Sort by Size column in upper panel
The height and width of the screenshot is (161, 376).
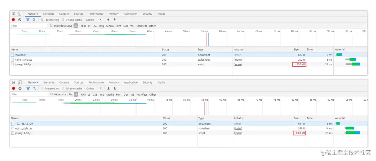coord(299,50)
